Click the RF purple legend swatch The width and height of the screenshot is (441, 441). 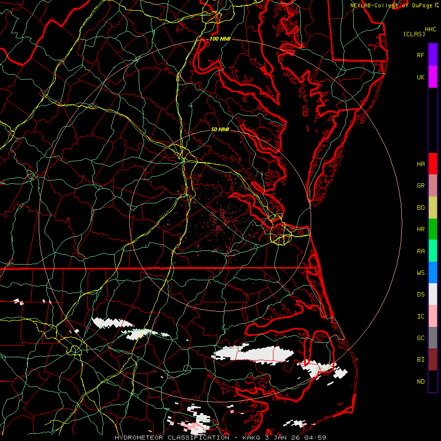click(x=433, y=55)
